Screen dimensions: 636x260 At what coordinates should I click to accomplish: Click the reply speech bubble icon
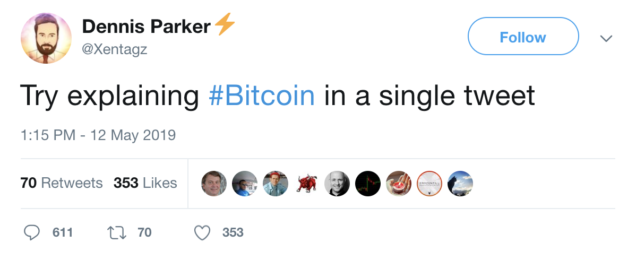[33, 232]
